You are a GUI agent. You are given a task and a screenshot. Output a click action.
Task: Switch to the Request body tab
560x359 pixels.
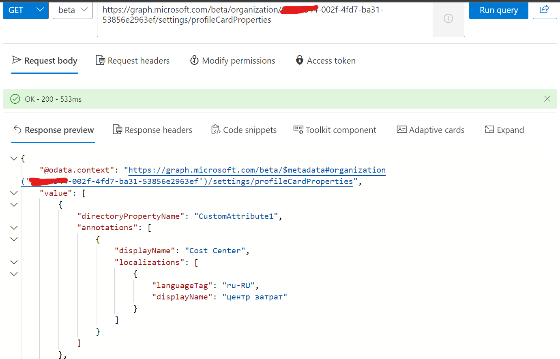45,61
